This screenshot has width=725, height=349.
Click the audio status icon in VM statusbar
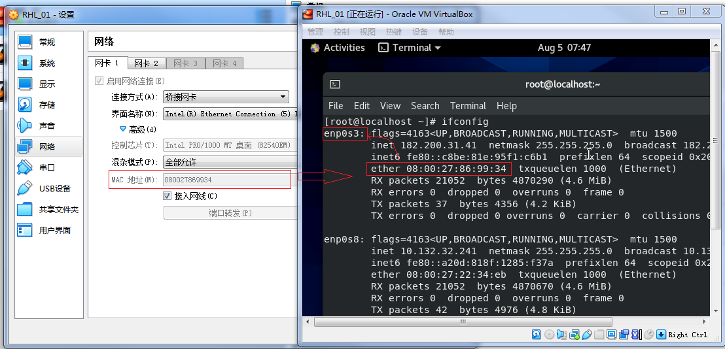(562, 334)
